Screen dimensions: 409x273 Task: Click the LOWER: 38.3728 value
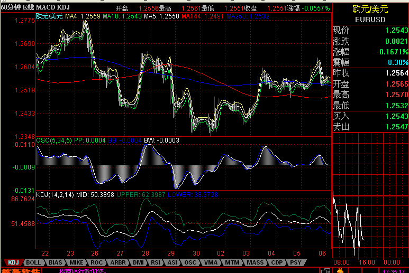pos(193,195)
